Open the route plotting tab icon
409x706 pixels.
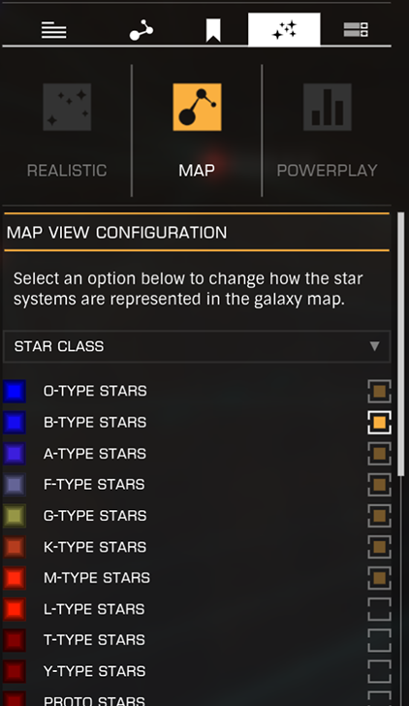142,31
